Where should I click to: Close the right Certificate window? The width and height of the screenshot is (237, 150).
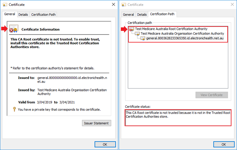pos(232,4)
